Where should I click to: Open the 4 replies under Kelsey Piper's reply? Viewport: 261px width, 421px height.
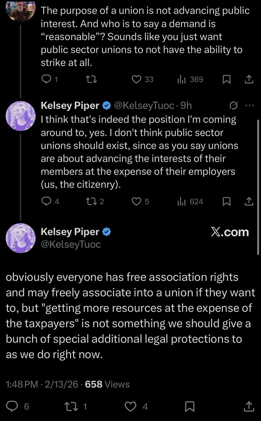coord(46,201)
